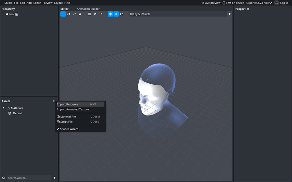Image resolution: width=292 pixels, height=182 pixels.
Task: Select the Move (translate) tool
Action: pos(63,14)
